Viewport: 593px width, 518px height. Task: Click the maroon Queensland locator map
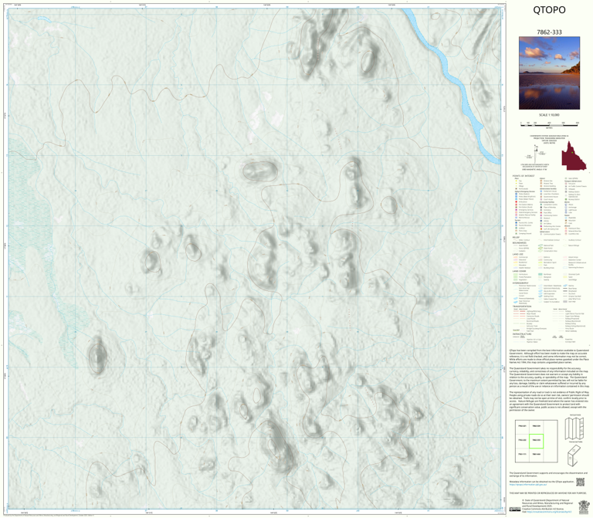(x=574, y=156)
